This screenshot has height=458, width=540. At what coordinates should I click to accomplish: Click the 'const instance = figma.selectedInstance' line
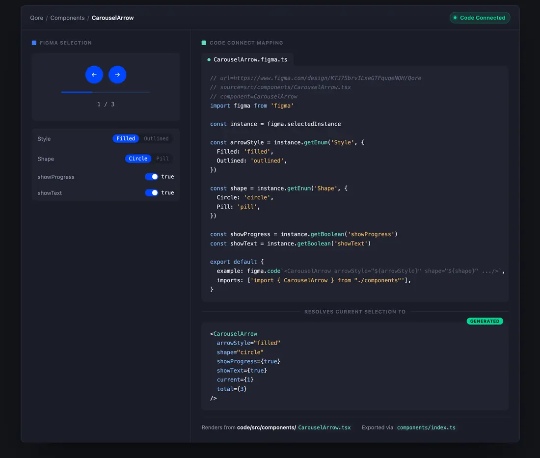click(x=275, y=124)
